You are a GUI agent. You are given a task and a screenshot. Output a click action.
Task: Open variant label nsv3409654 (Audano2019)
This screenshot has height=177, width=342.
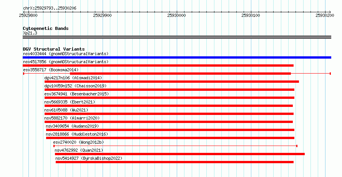(x=72, y=126)
